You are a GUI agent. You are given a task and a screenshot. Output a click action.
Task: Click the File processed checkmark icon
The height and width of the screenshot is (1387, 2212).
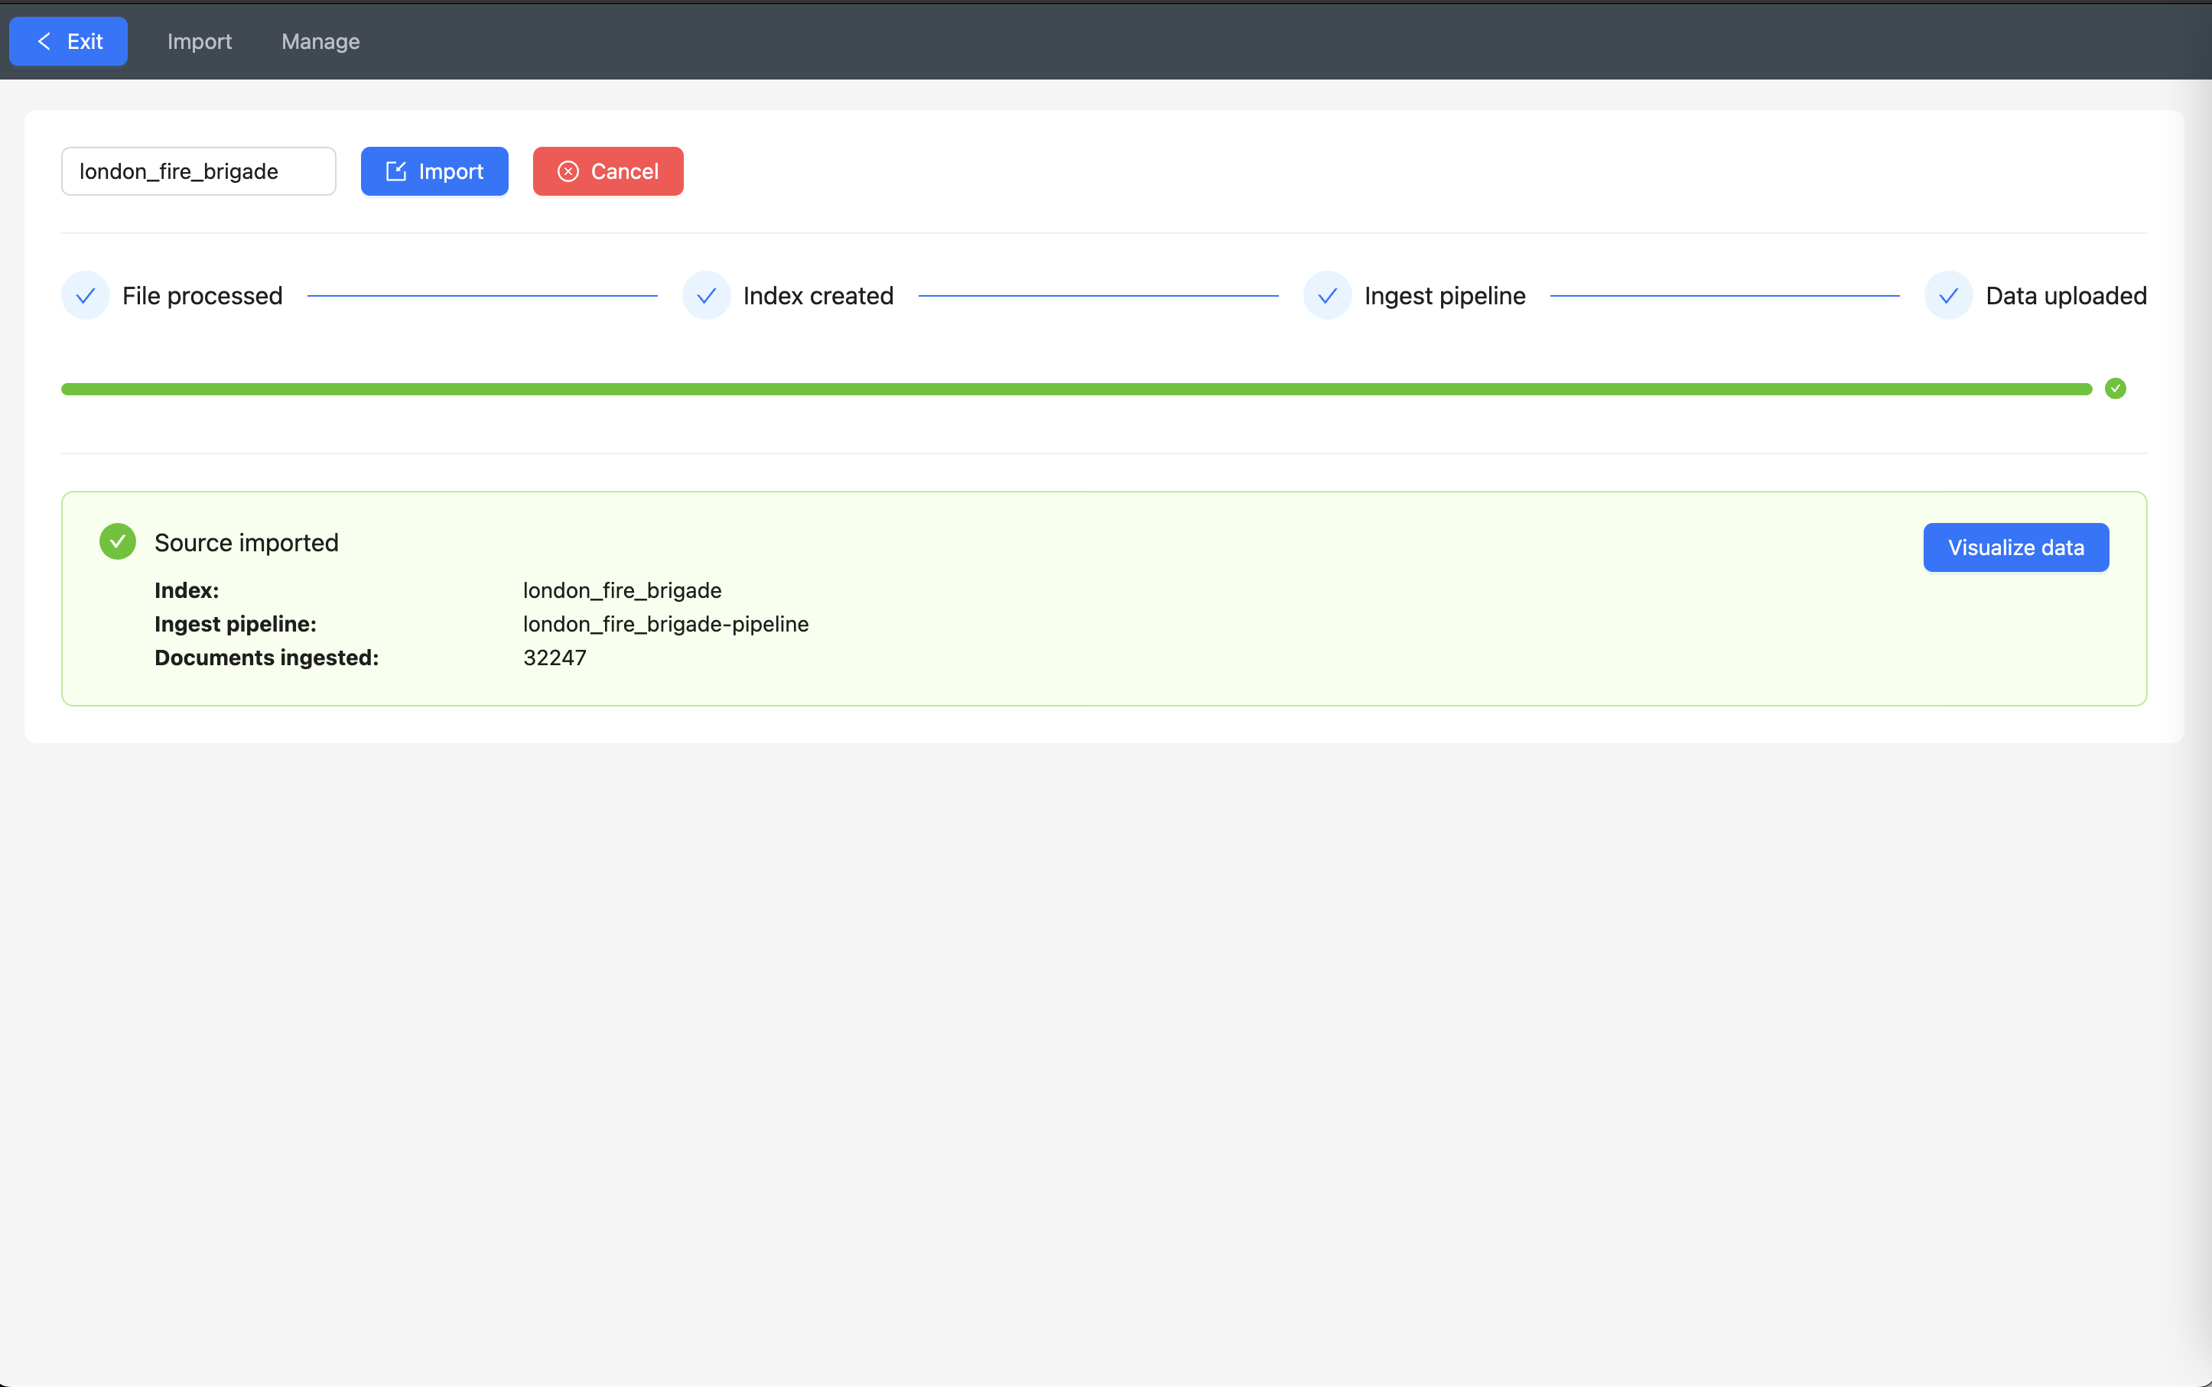point(86,295)
